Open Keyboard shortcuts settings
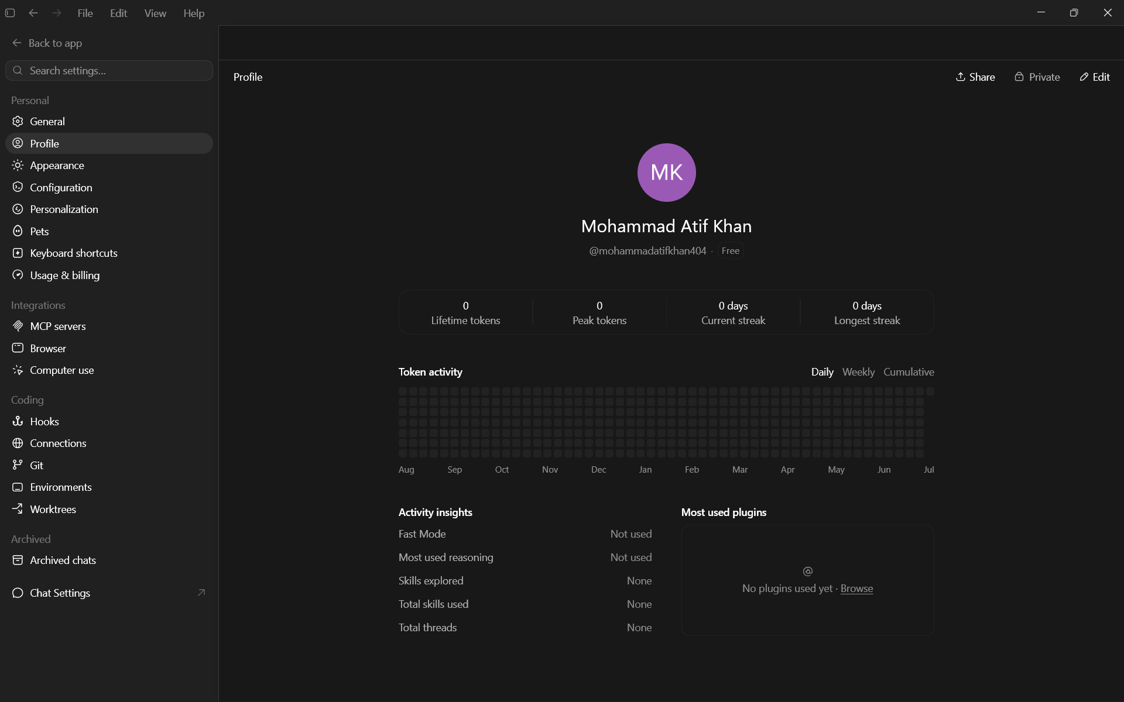1124x702 pixels. tap(109, 253)
